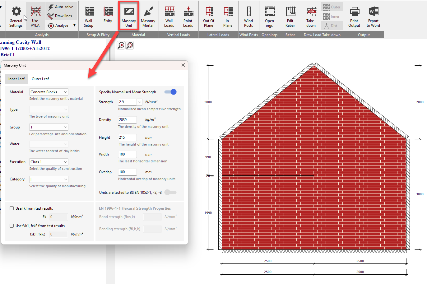The width and height of the screenshot is (427, 284).
Task: Toggle Specify Normalised Mean Strength
Action: 170,92
